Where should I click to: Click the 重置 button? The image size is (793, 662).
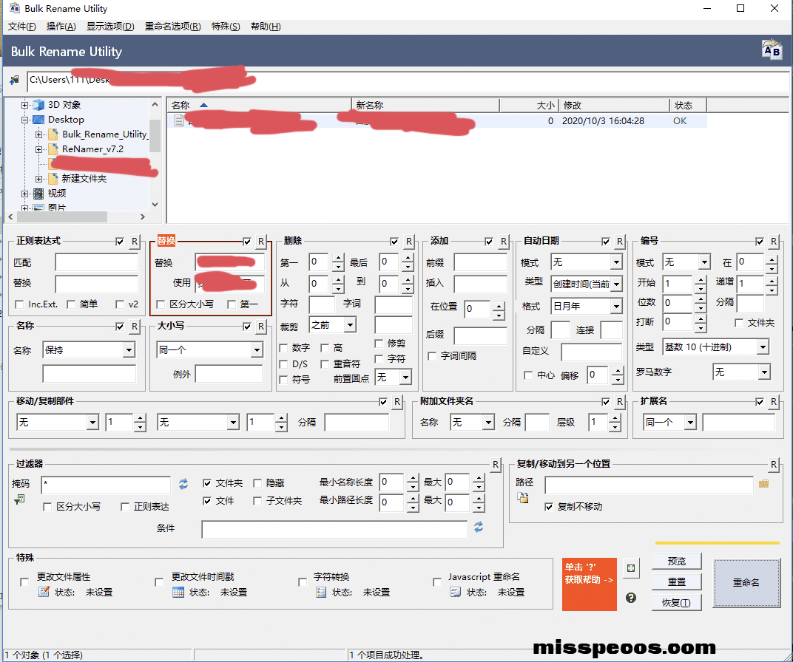click(x=677, y=581)
